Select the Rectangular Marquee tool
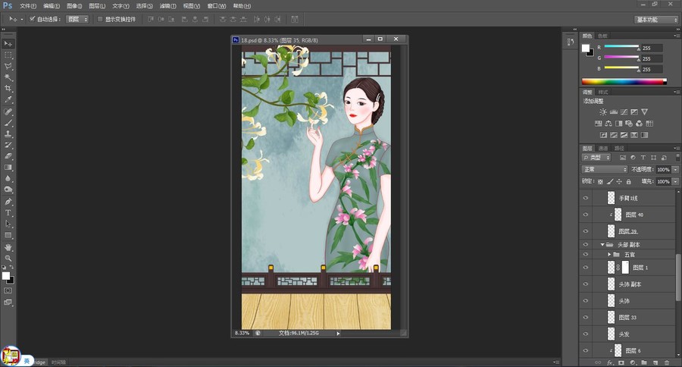 pyautogui.click(x=8, y=55)
